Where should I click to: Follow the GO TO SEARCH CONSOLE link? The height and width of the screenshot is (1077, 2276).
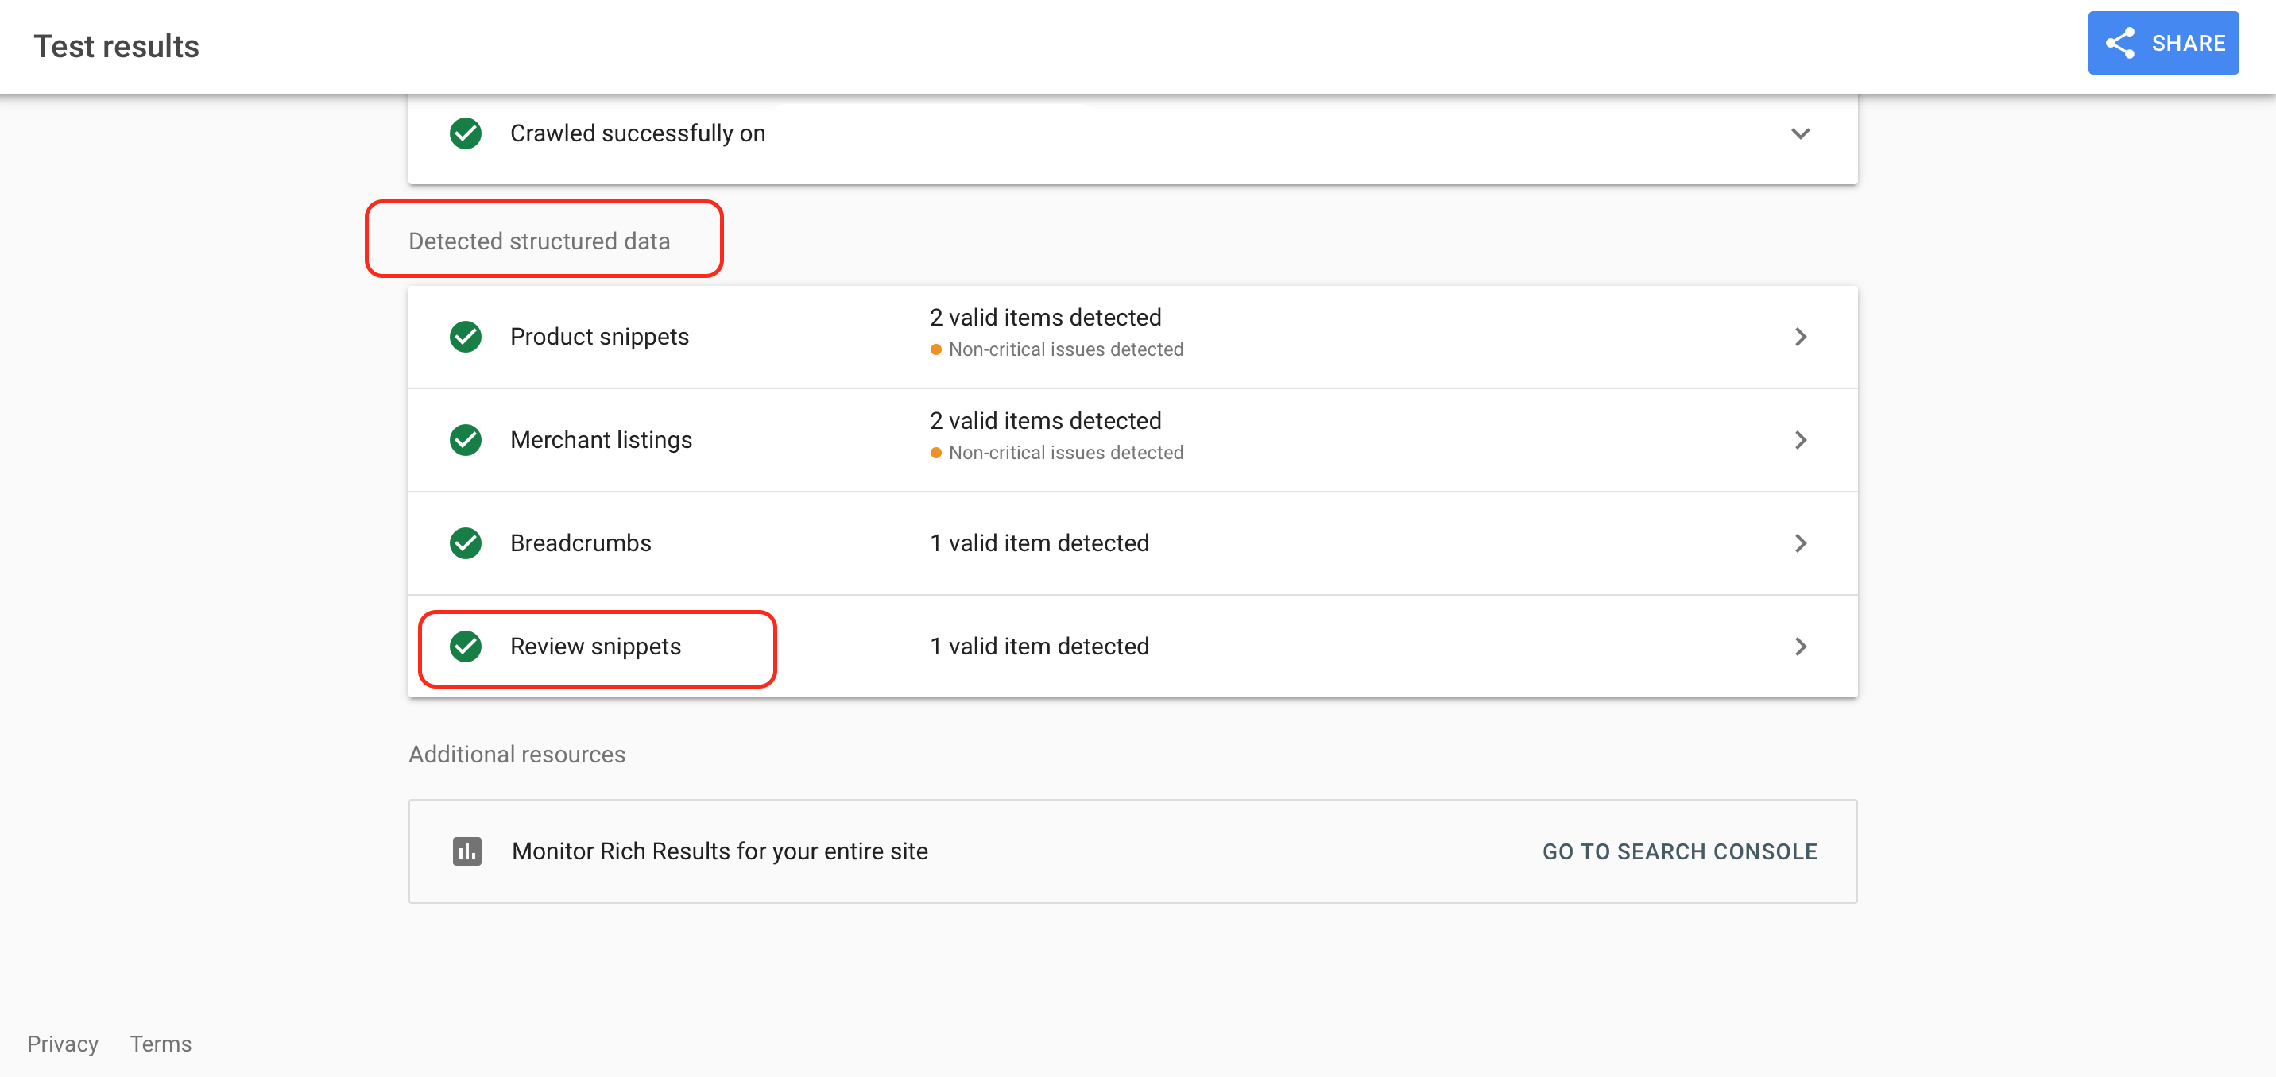coord(1678,851)
